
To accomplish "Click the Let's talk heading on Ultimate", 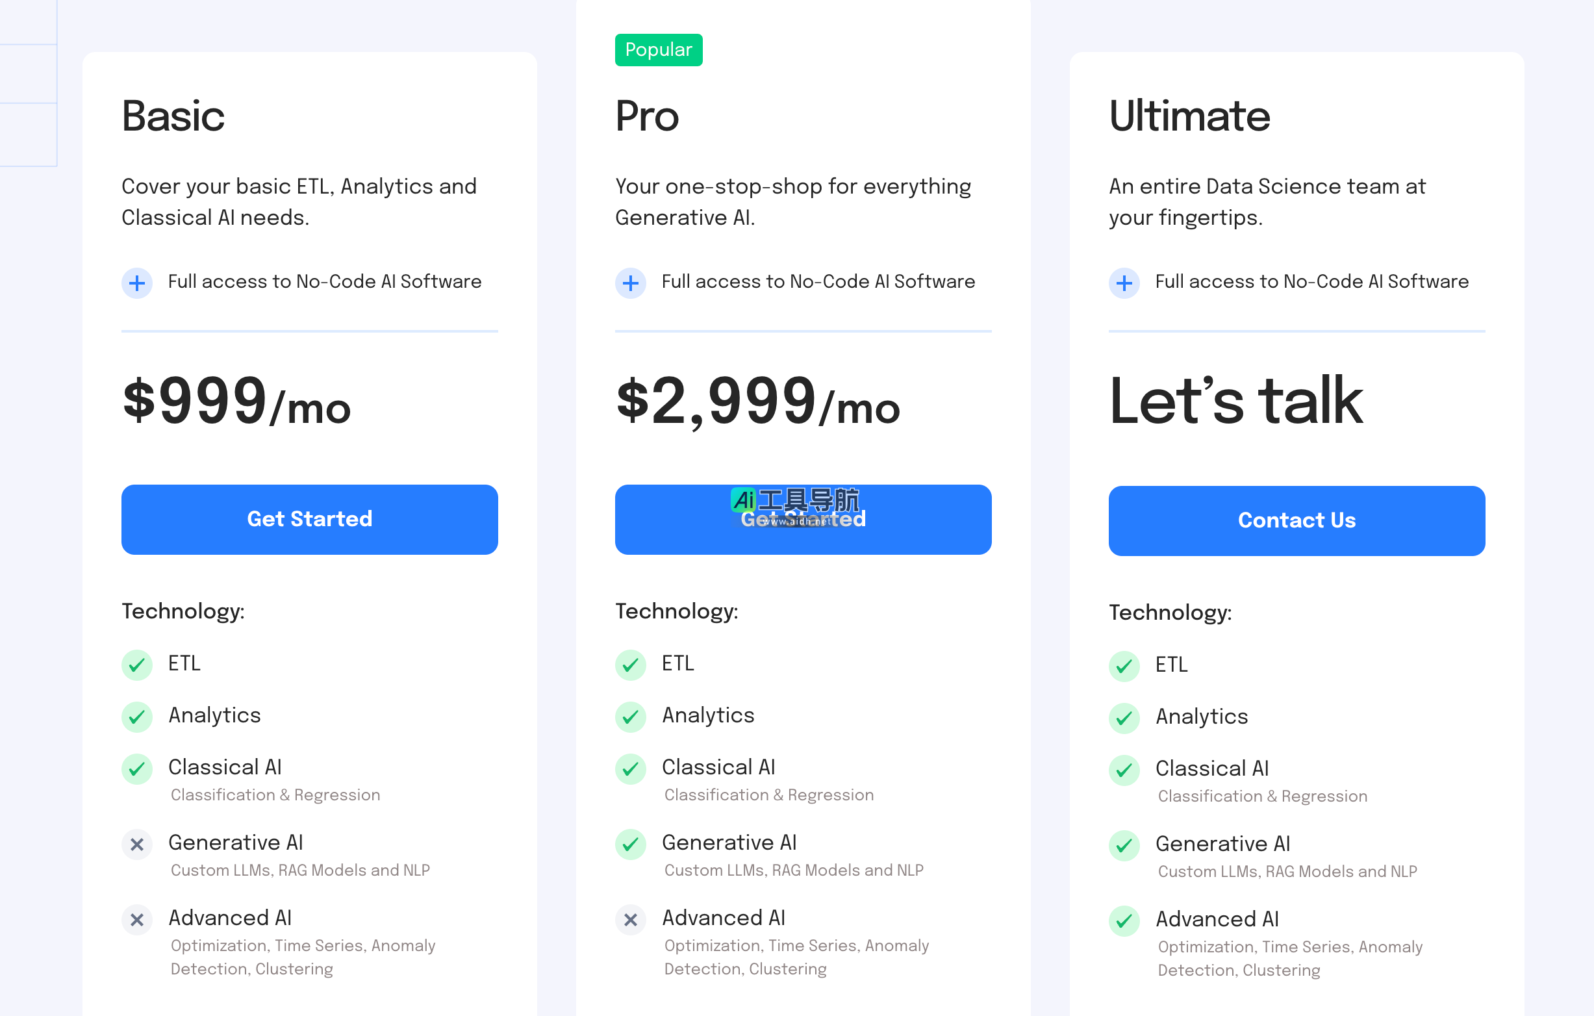I will (x=1235, y=401).
